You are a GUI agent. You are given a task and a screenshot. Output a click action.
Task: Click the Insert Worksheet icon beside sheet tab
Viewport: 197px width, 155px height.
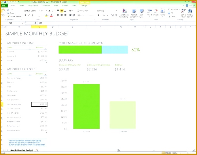(x=37, y=150)
